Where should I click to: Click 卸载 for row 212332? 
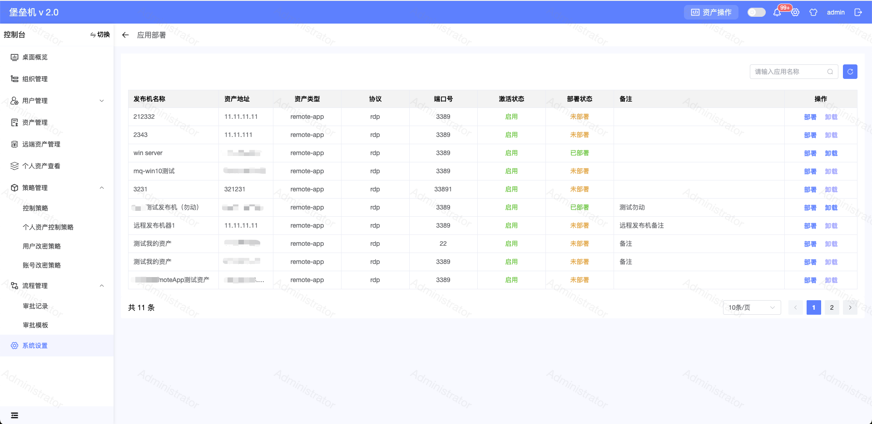click(x=831, y=117)
